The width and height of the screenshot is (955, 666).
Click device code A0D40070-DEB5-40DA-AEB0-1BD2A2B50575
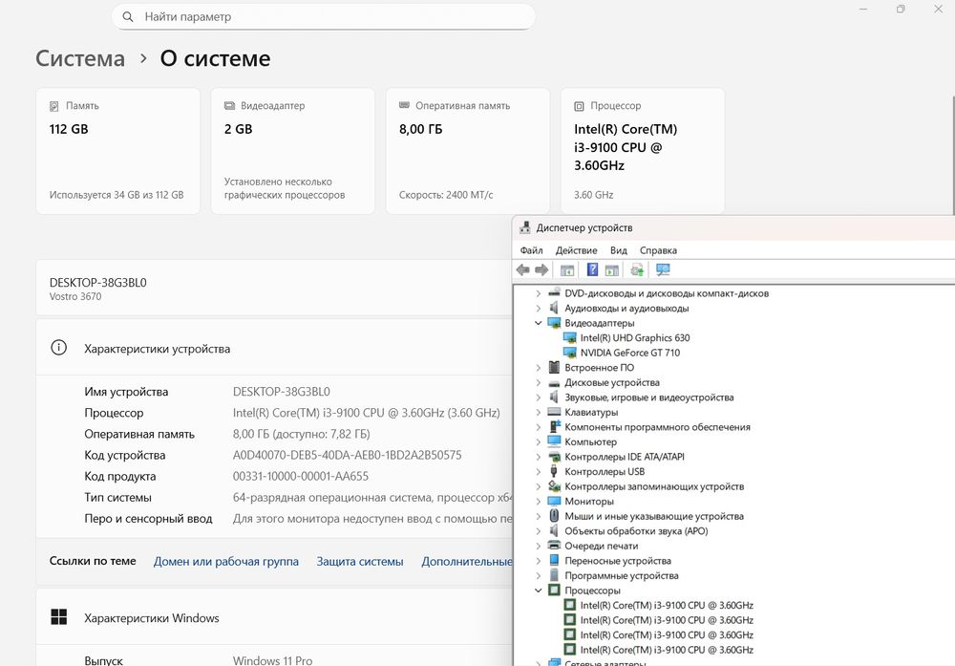tap(348, 455)
